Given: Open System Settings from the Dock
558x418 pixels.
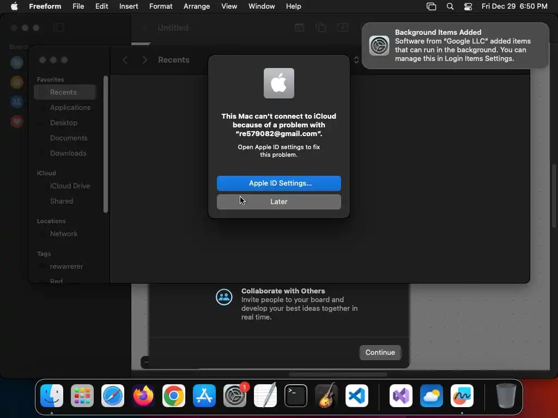Looking at the screenshot, I should coord(235,396).
